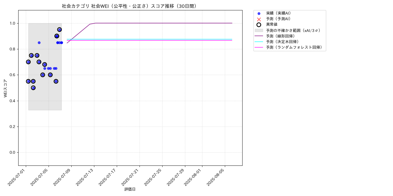Click the y-axis label WEIスコア

6,88
